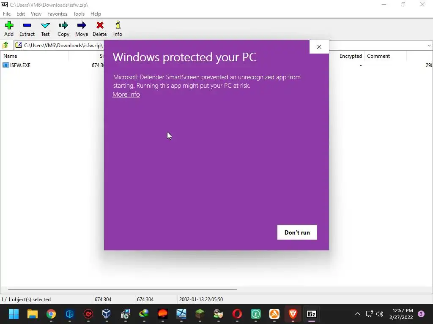Open File Explorer from the taskbar

point(32,314)
